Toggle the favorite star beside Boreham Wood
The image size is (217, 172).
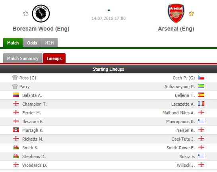pyautogui.click(x=25, y=14)
